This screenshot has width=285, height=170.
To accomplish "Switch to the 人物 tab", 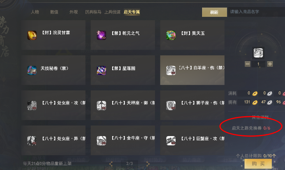I will pos(35,12).
